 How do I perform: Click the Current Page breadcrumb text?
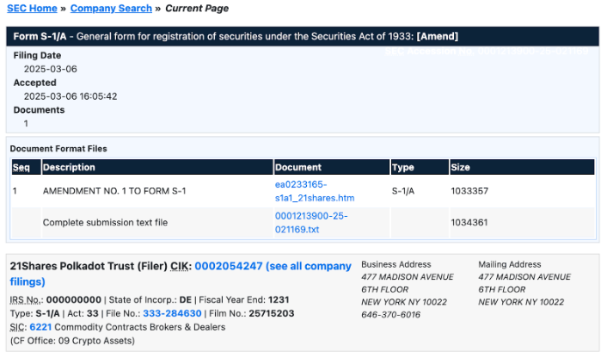tap(197, 8)
